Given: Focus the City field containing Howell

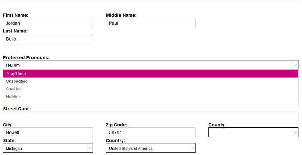Looking at the screenshot, I should point(48,132).
